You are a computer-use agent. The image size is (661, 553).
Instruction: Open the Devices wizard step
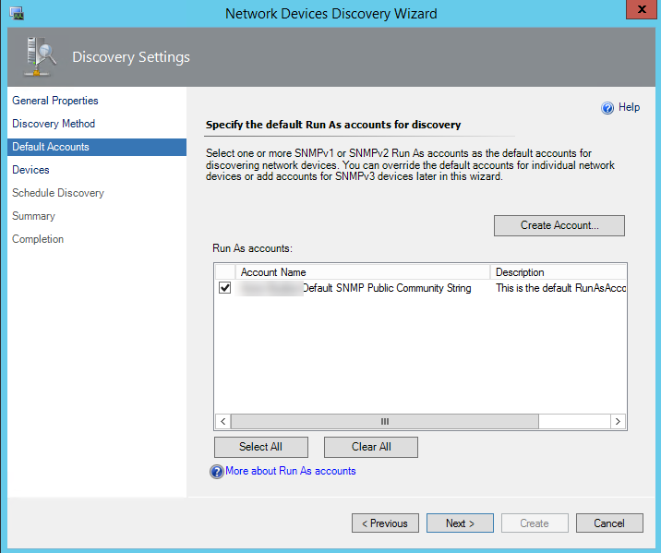(x=30, y=170)
